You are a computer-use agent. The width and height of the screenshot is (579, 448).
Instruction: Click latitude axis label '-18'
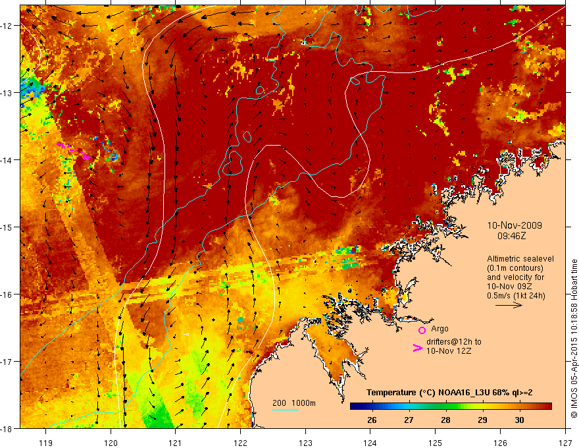tap(7, 428)
